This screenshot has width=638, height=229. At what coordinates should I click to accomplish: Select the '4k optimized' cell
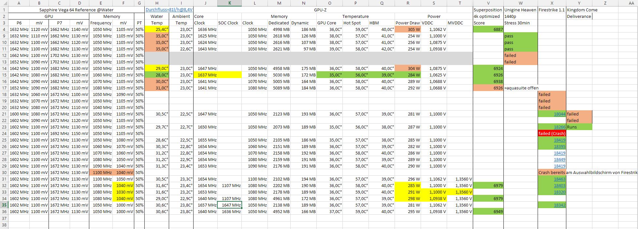[488, 16]
